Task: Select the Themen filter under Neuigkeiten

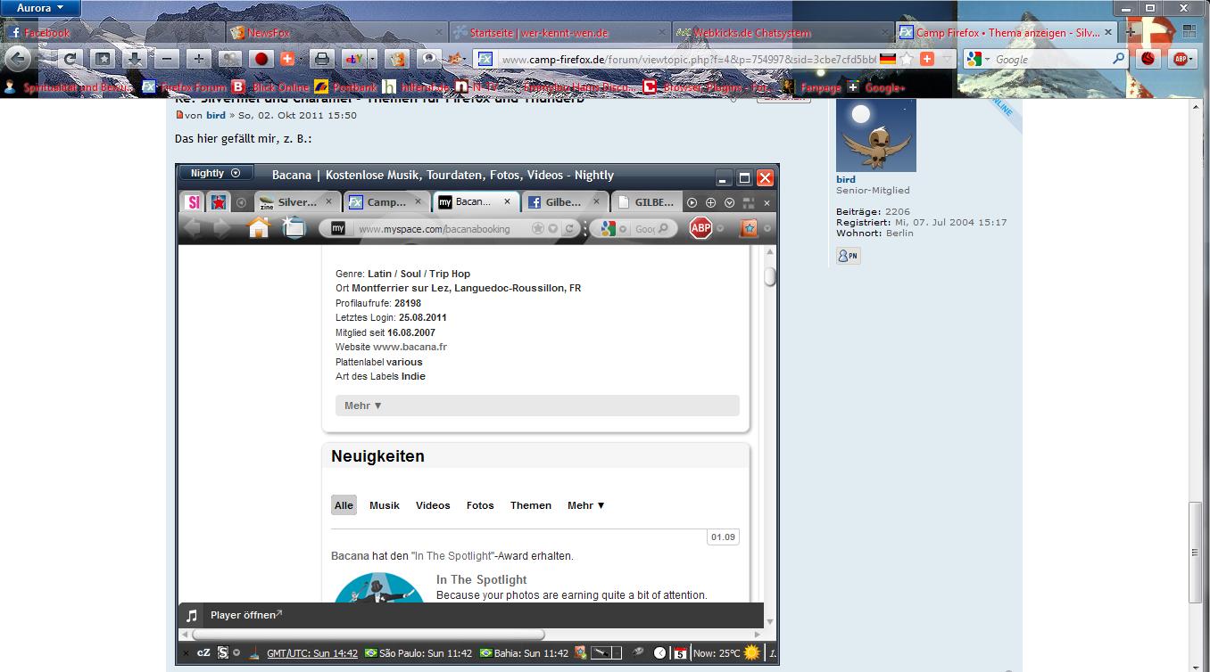Action: click(x=531, y=505)
